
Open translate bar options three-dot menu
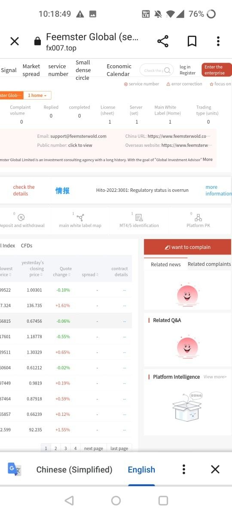tap(184, 469)
